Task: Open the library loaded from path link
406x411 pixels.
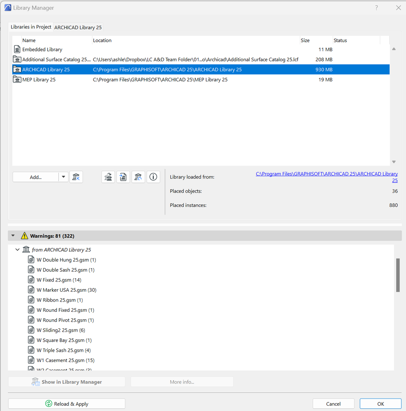Action: pos(327,177)
